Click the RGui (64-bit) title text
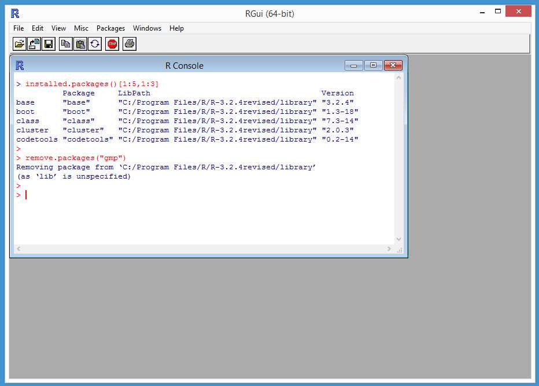 pyautogui.click(x=269, y=14)
